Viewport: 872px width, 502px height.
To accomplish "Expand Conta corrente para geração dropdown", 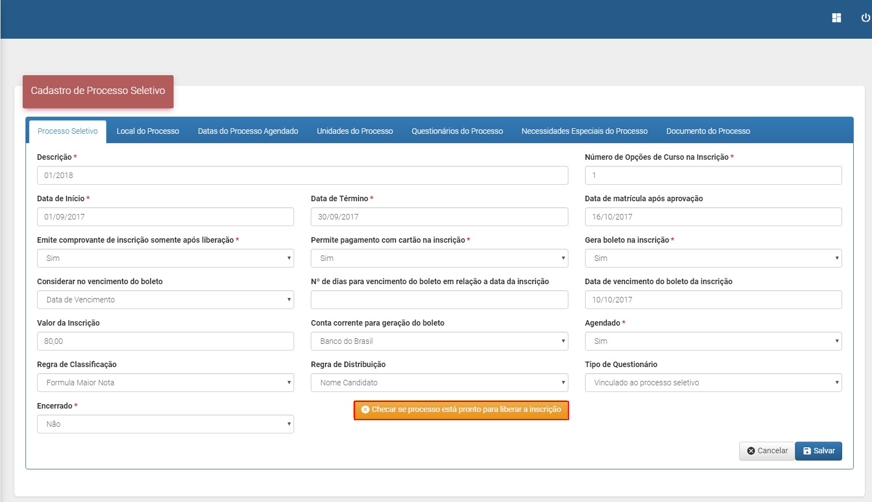I will coord(439,341).
